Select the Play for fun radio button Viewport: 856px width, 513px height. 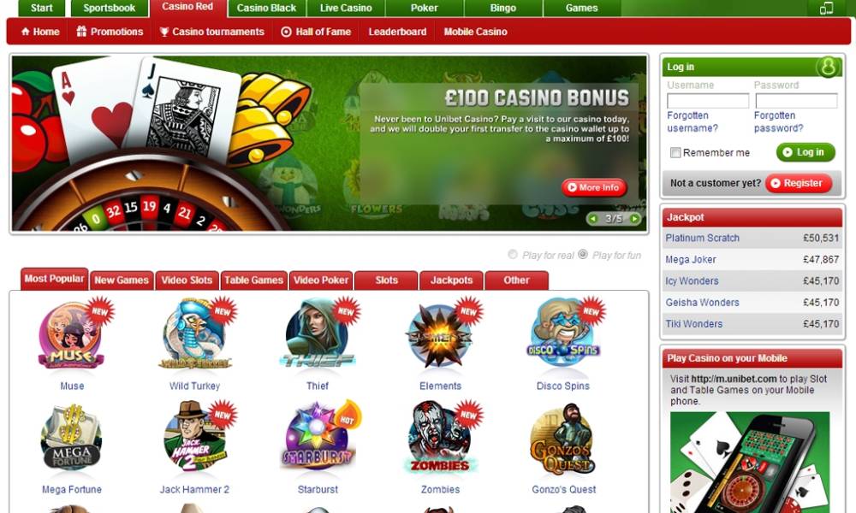(583, 255)
